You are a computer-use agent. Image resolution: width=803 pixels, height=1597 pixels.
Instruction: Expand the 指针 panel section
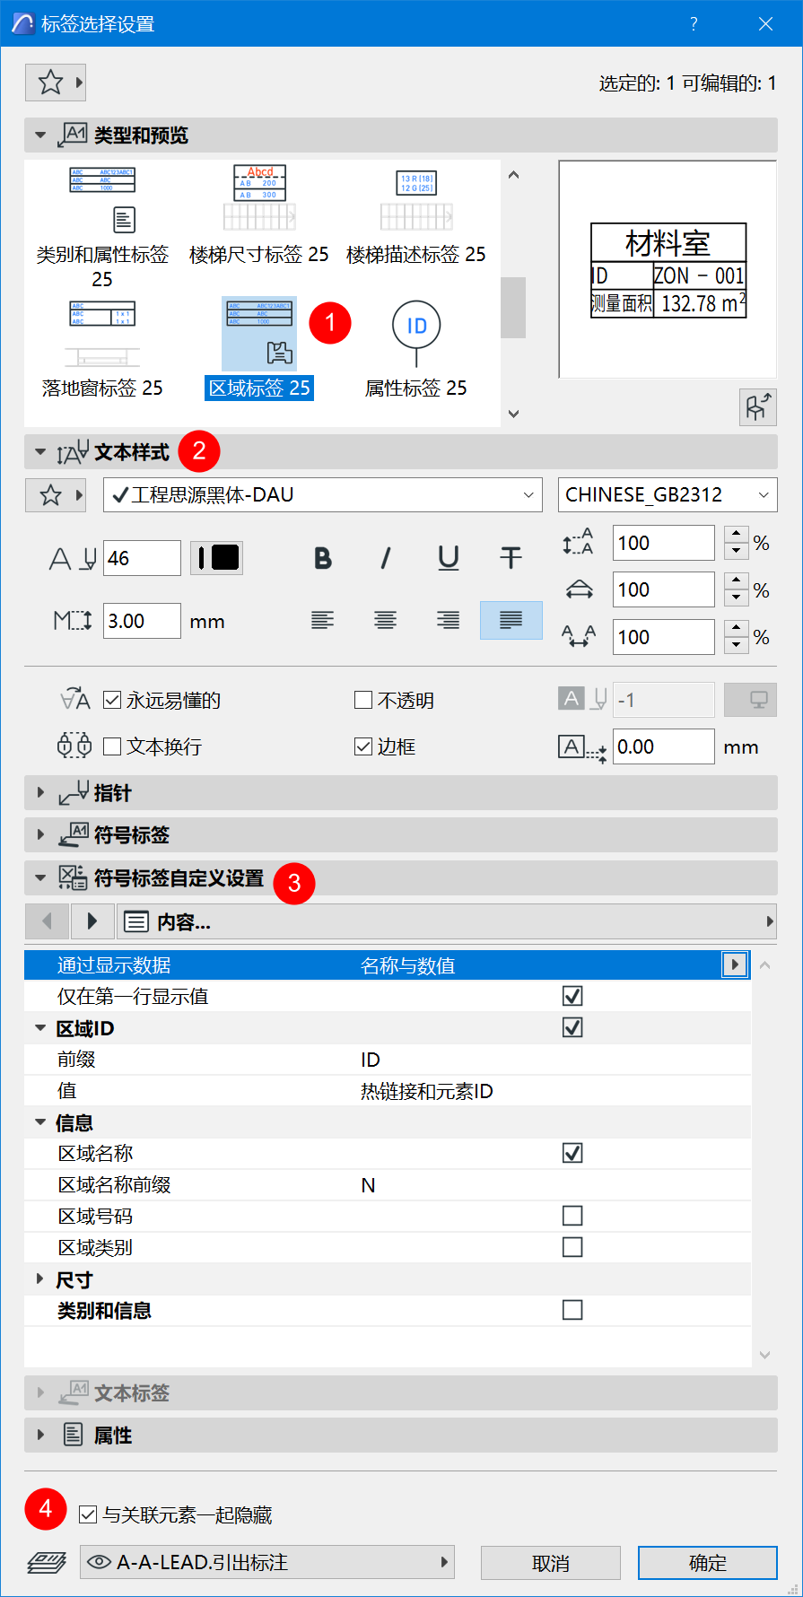(40, 793)
